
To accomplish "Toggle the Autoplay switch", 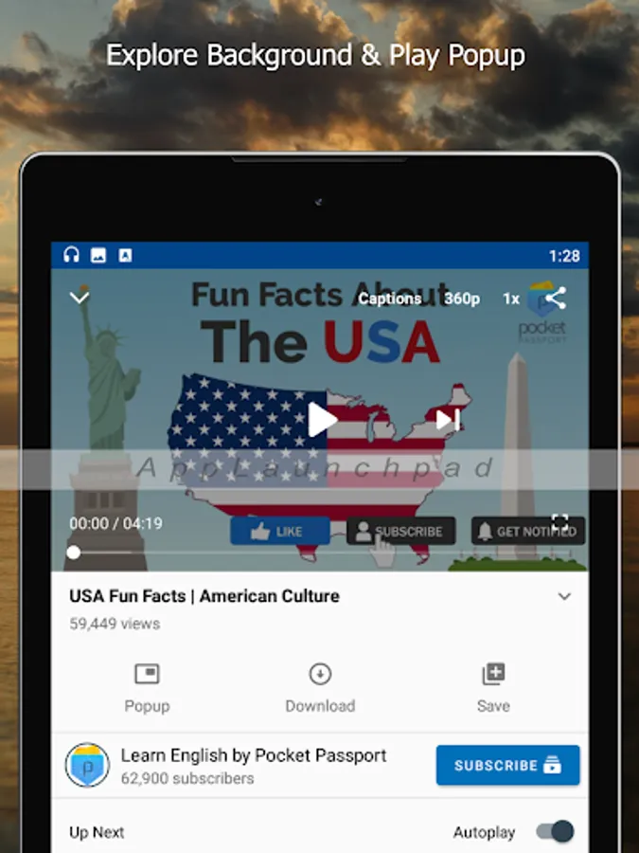I will pyautogui.click(x=555, y=831).
